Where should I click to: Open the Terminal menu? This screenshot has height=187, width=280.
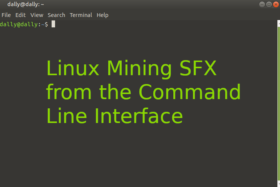click(x=81, y=15)
